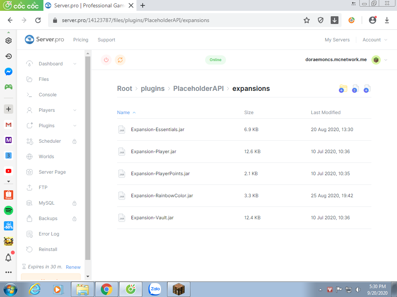397x297 pixels.
Task: Open the games controller sidebar icon
Action: pos(9,87)
